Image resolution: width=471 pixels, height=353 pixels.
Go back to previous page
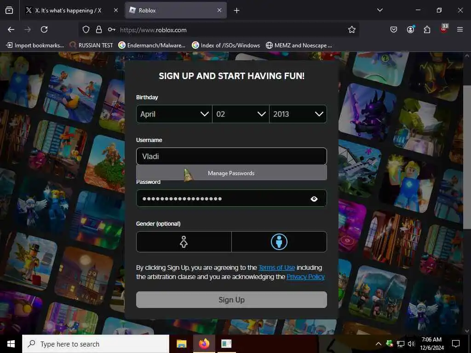[x=11, y=29]
